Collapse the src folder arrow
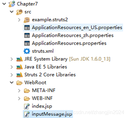The image size is (127, 118). tap(12, 12)
